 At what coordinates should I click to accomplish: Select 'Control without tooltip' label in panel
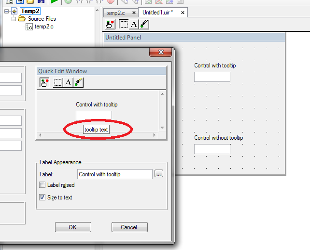(218, 138)
